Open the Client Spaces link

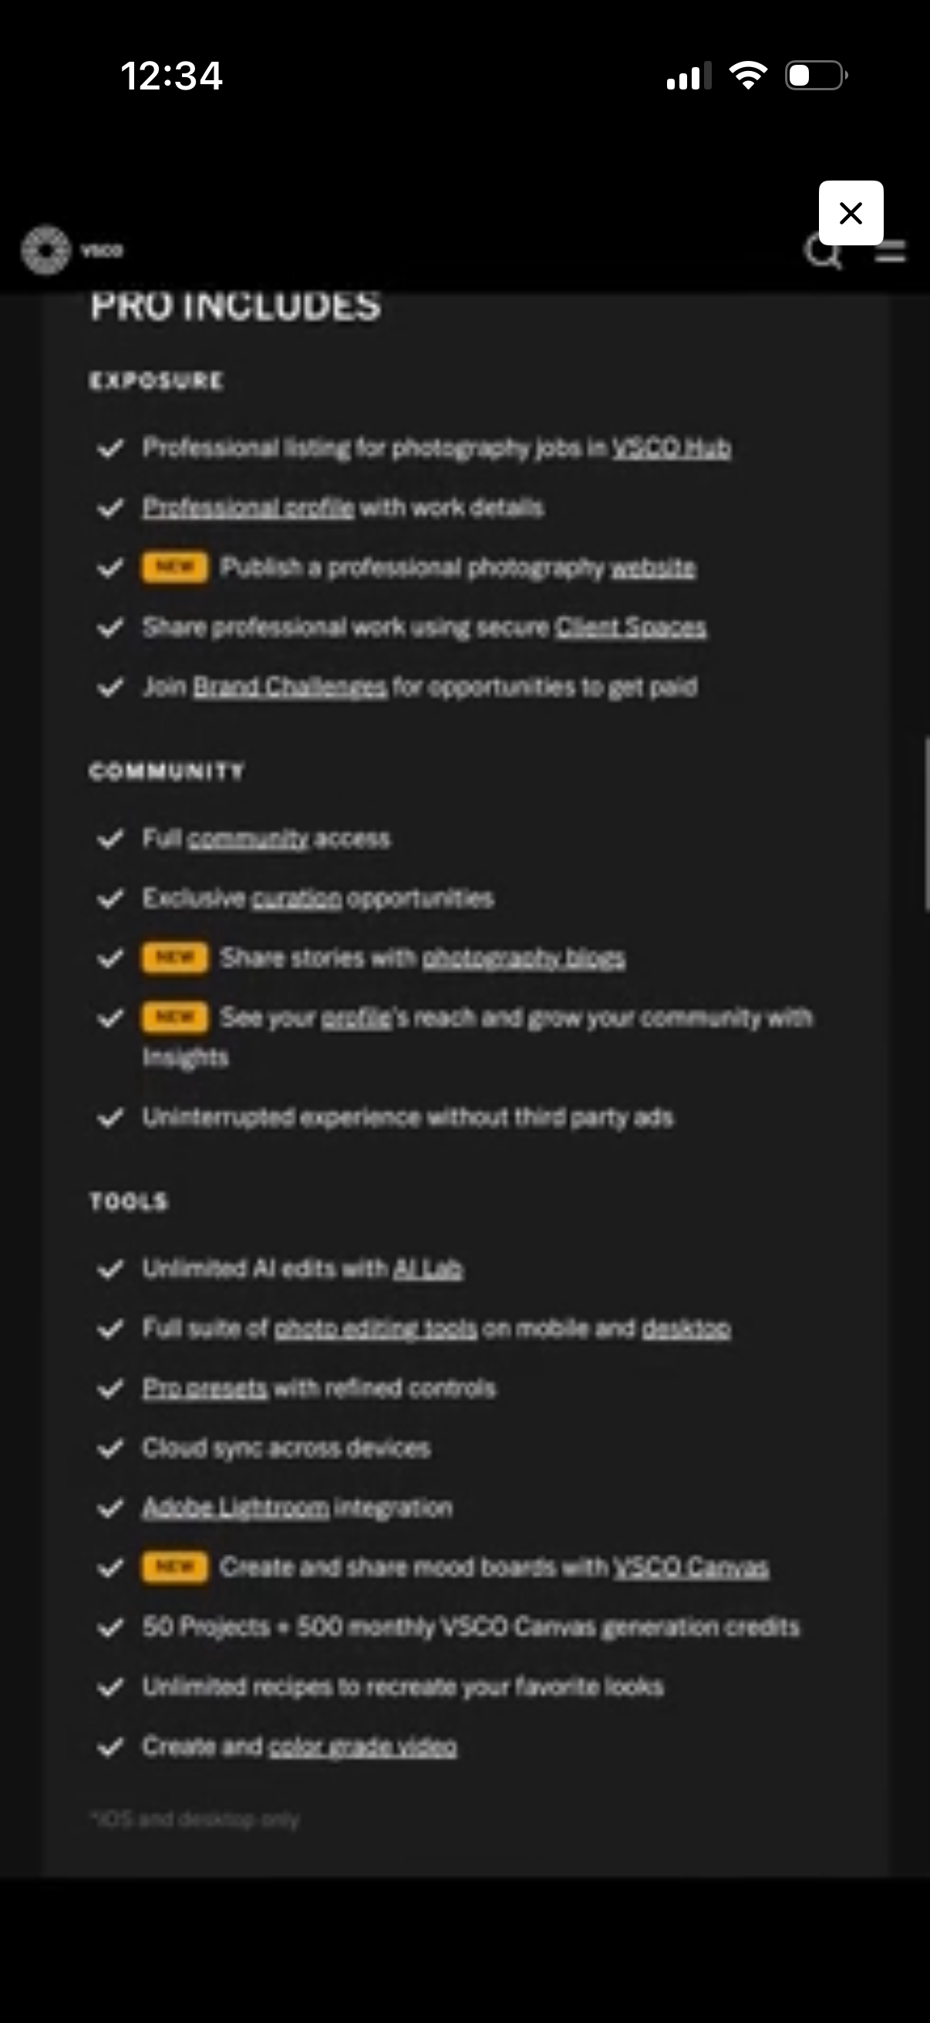[631, 626]
